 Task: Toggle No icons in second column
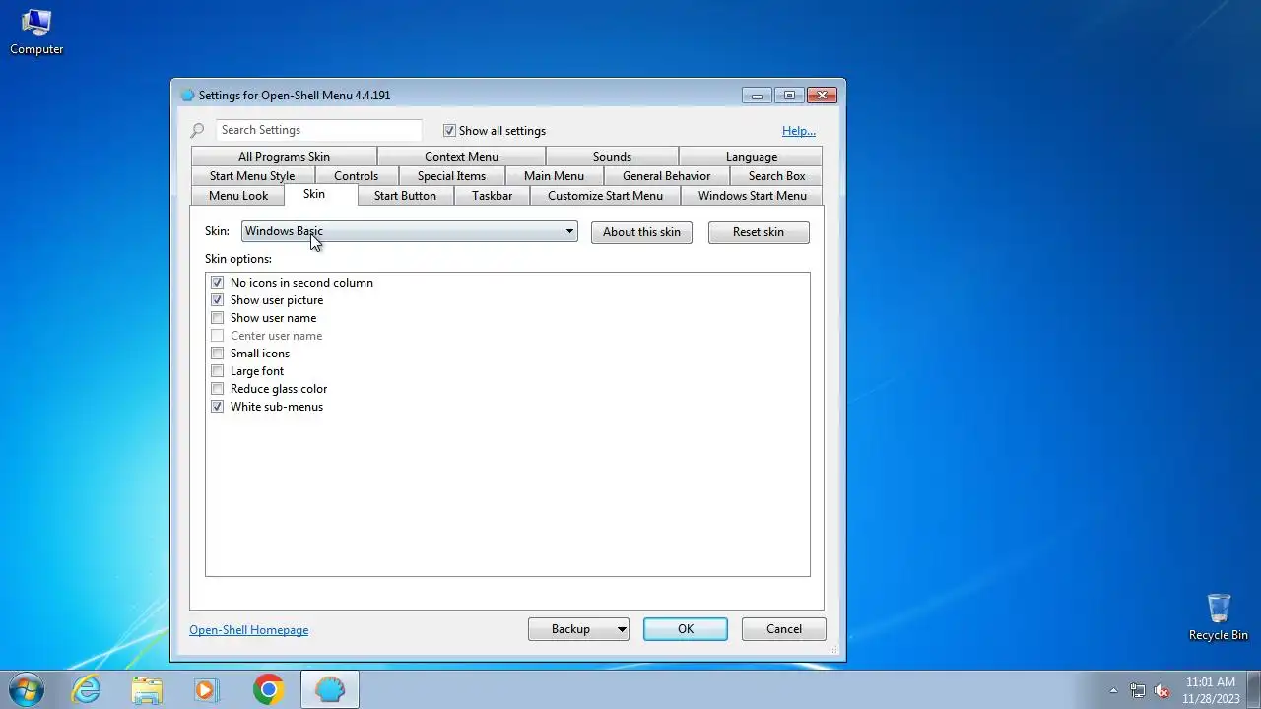coord(218,283)
